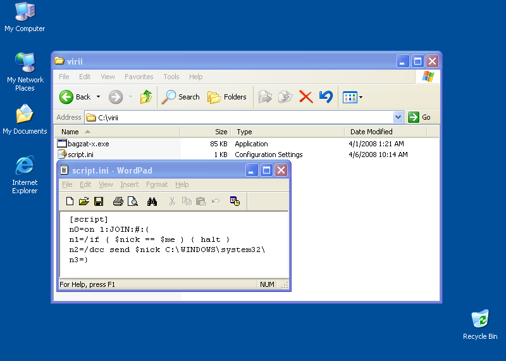Click 'Configuration Settings' type cell
The width and height of the screenshot is (506, 361).
[269, 155]
